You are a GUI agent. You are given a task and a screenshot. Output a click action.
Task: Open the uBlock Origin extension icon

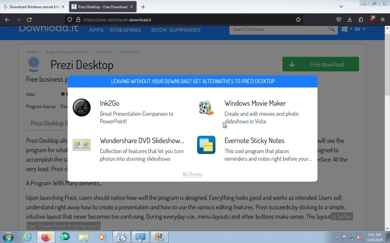tap(372, 19)
